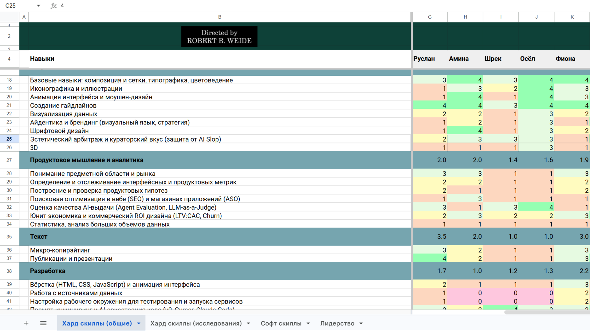
Task: Select the Создание гайдлайнов cell
Action: 220,105
